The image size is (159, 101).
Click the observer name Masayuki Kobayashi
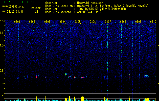click(x=91, y=3)
